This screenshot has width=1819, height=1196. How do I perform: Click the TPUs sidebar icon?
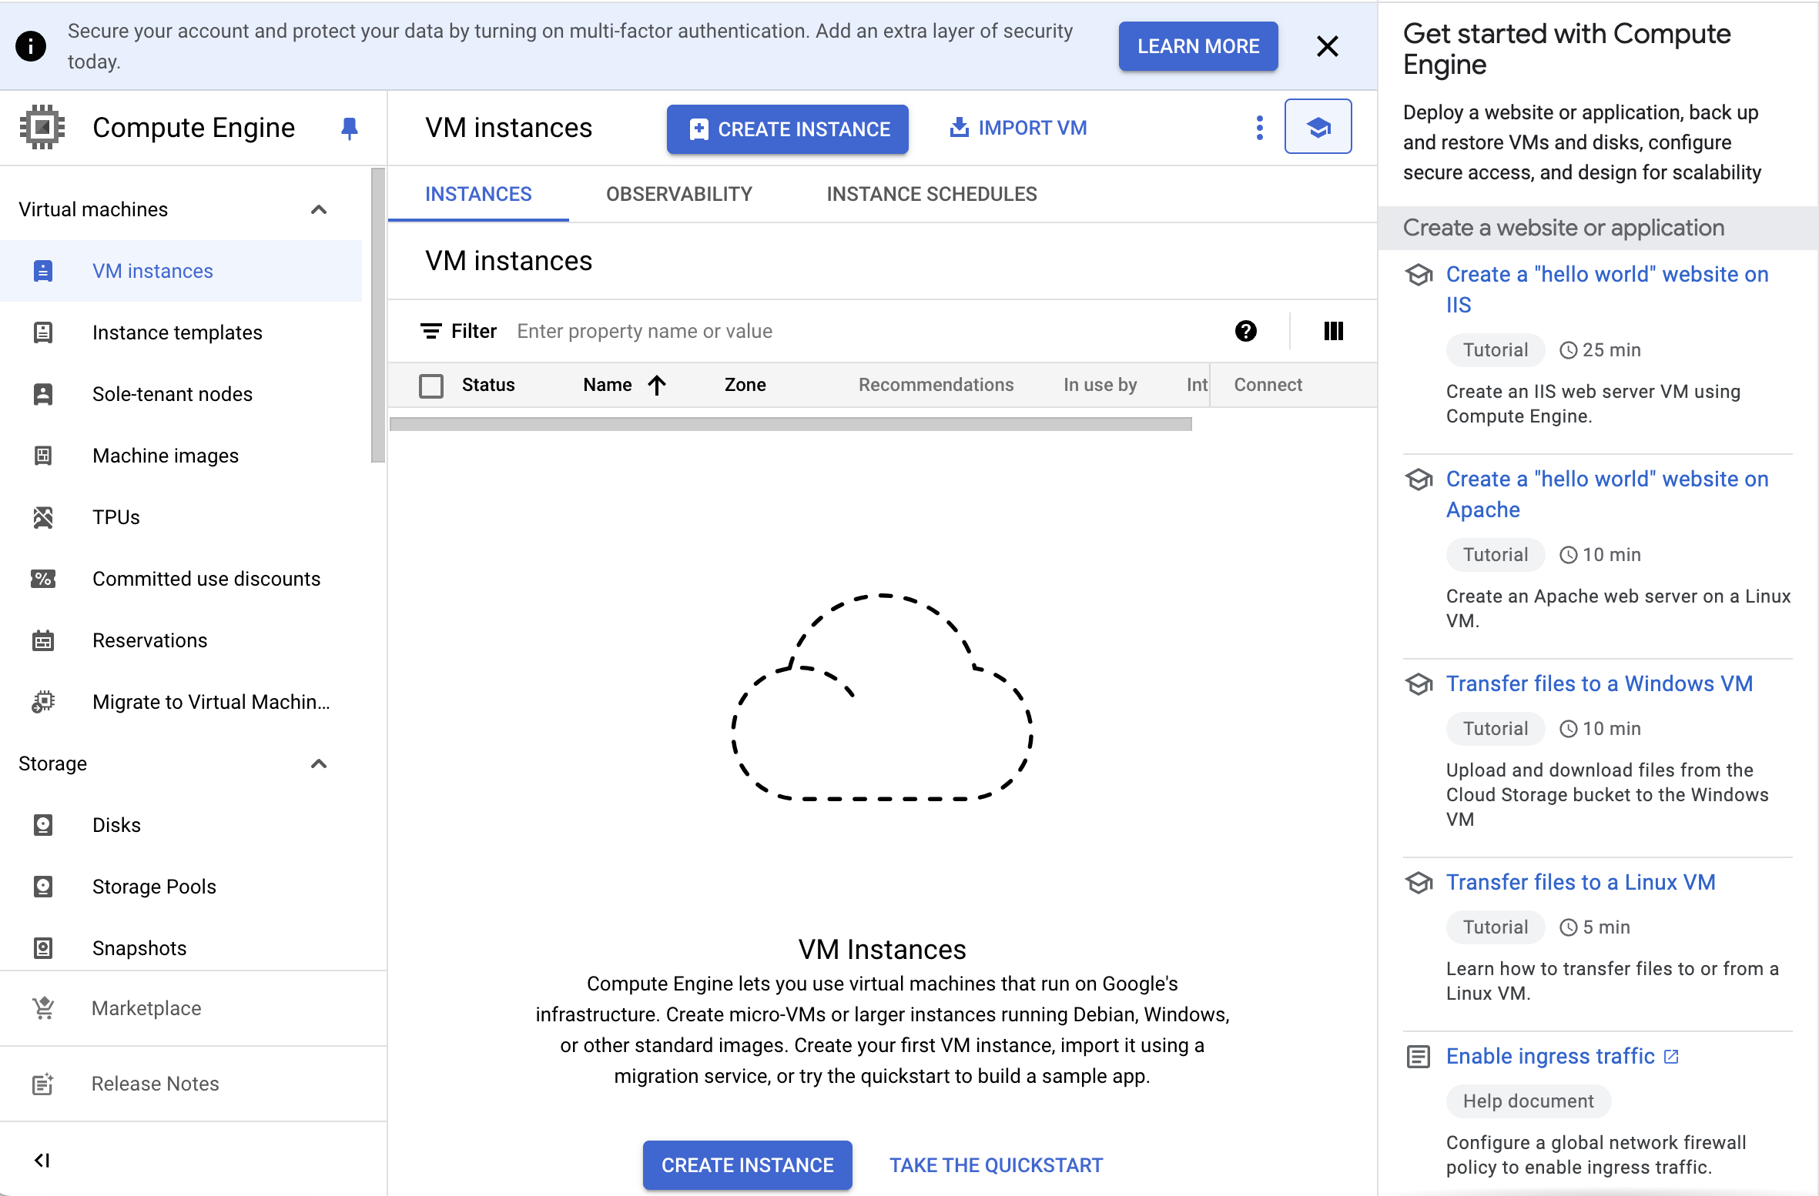(43, 517)
